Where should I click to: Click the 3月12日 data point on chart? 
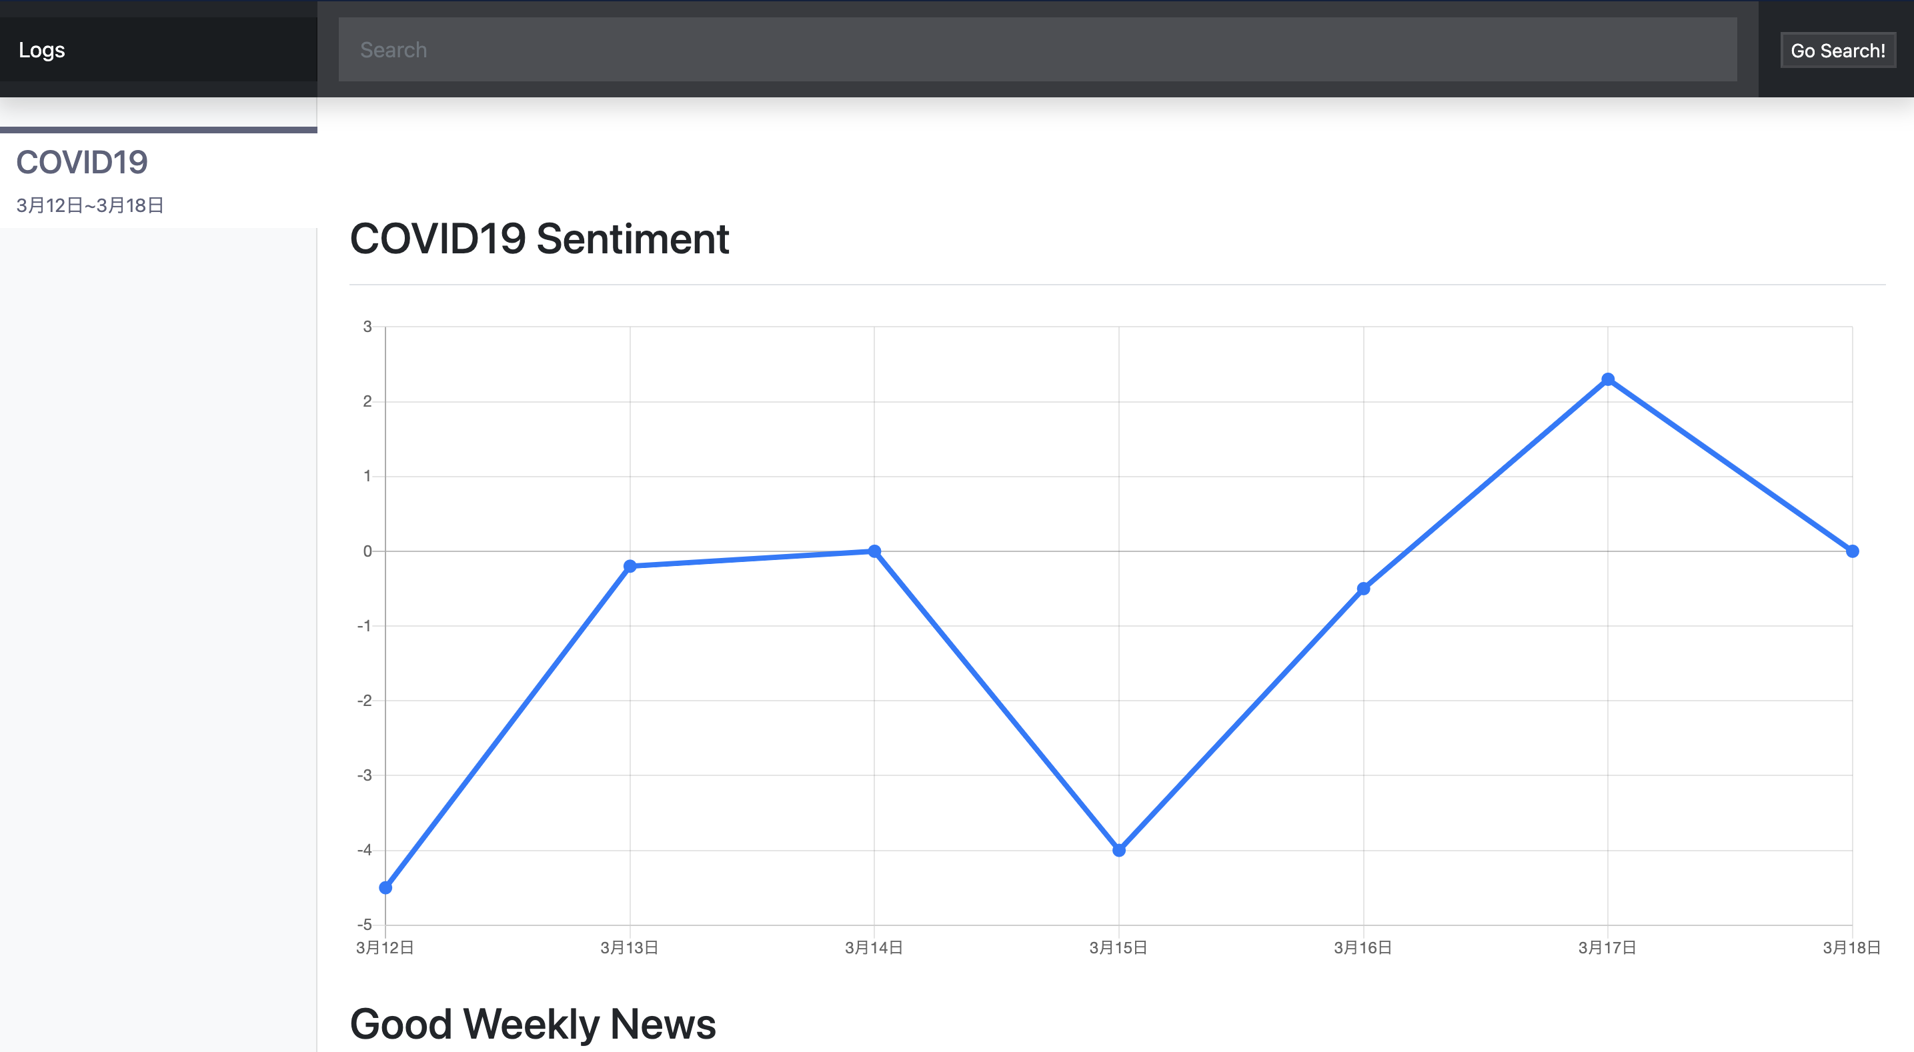(385, 887)
